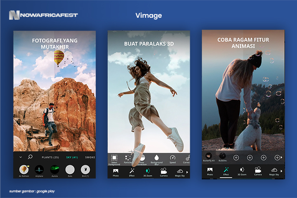The height and width of the screenshot is (198, 297).
Task: Select the Floor correction tool icon
Action: pyautogui.click(x=142, y=158)
